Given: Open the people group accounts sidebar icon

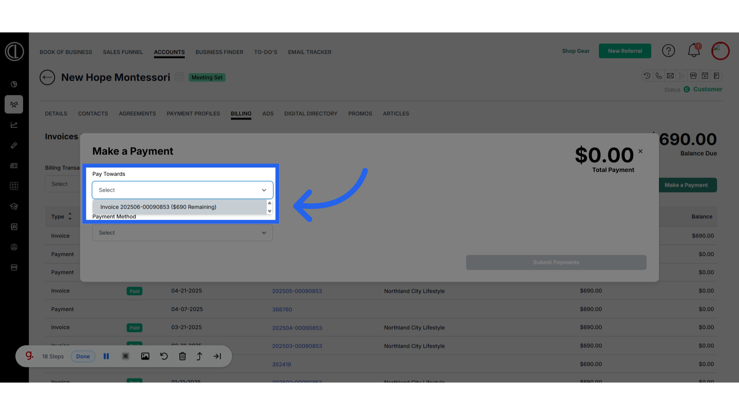Looking at the screenshot, I should coord(14,105).
